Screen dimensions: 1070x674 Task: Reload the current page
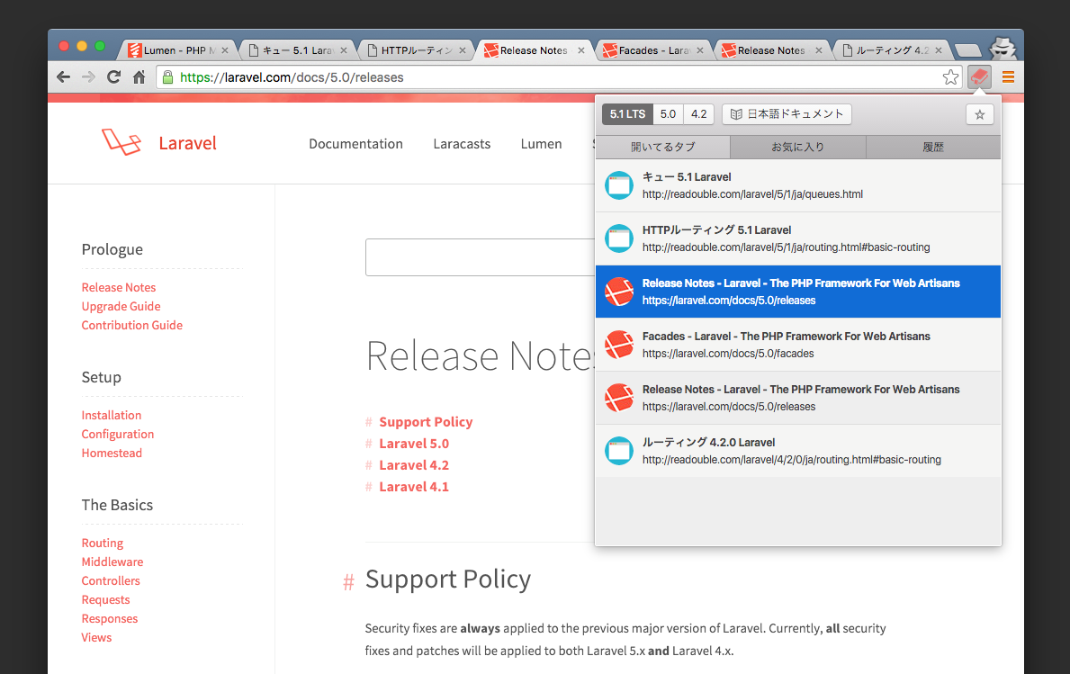(113, 77)
